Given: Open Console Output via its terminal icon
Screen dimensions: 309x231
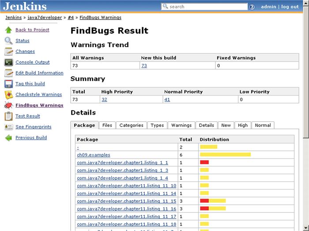Looking at the screenshot, I should point(8,62).
